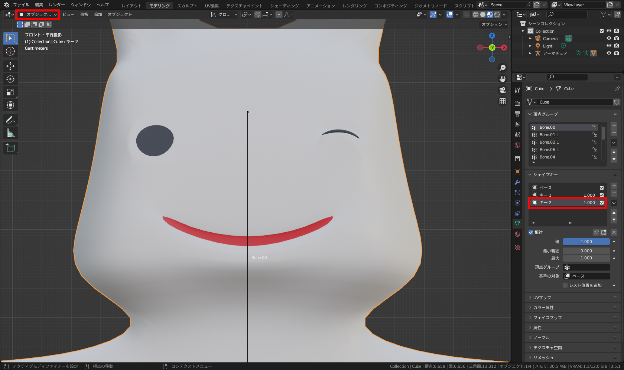Toggle the 相対 relative checkbox
The image size is (624, 370).
[531, 232]
